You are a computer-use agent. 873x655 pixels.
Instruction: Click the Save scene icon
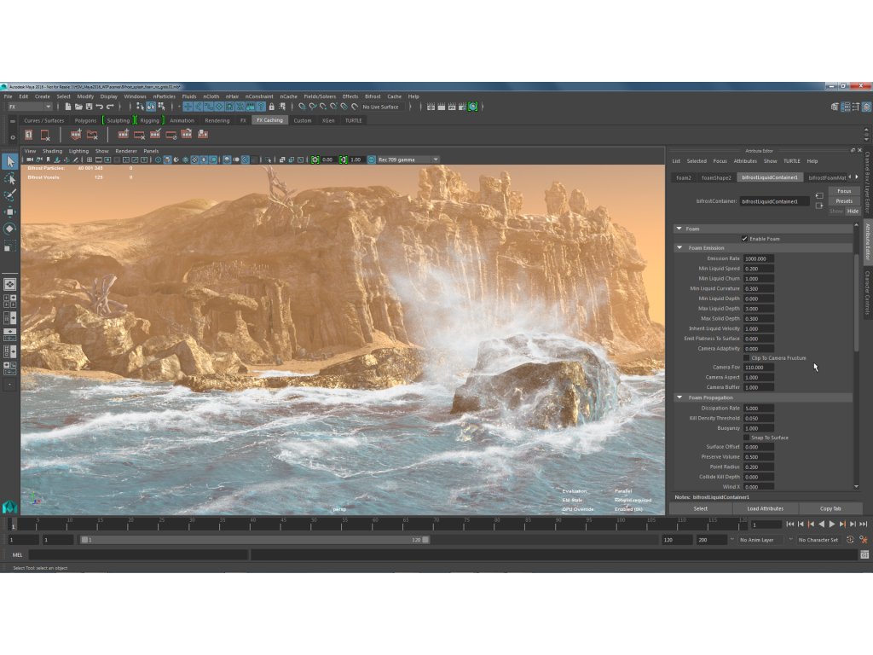89,107
